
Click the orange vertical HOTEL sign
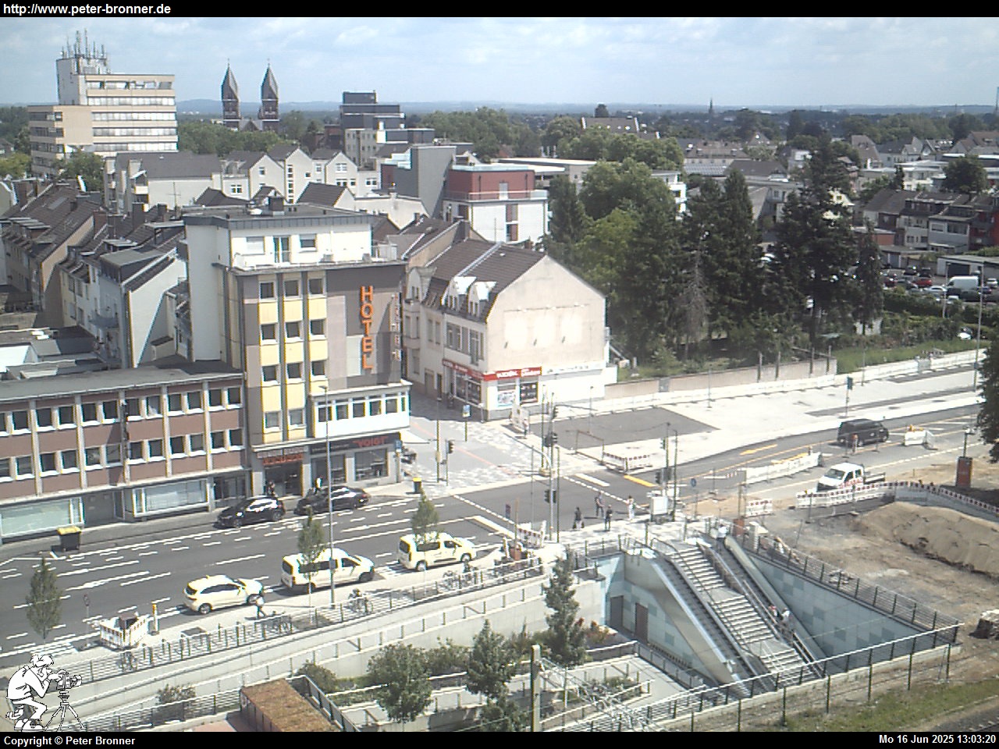(x=367, y=327)
